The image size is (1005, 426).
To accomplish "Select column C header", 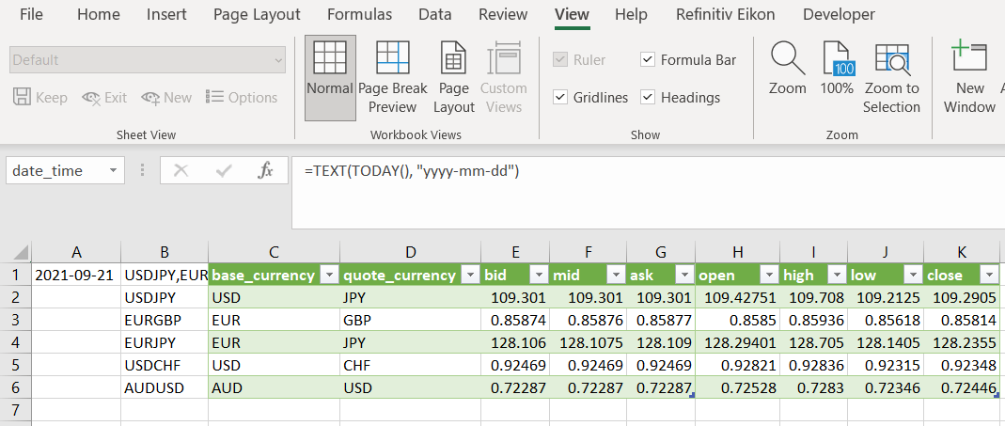I will 275,252.
